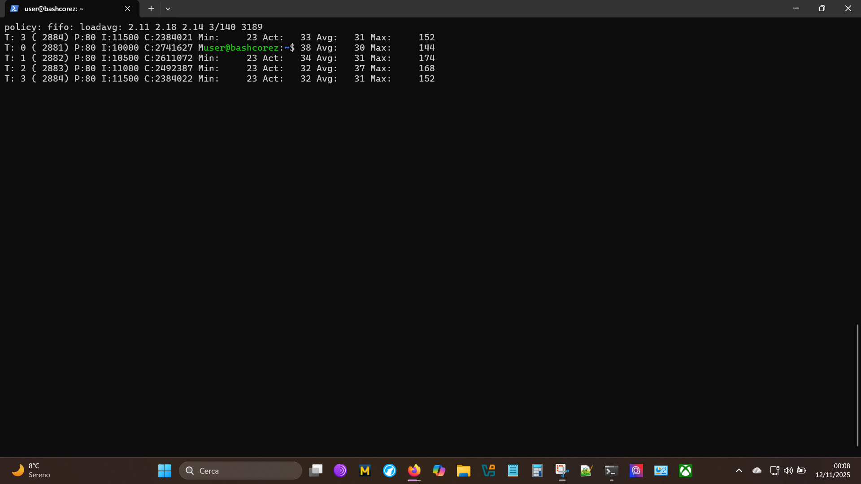Open File Explorer from the taskbar
Screen dimensions: 861x484
[x=463, y=471]
